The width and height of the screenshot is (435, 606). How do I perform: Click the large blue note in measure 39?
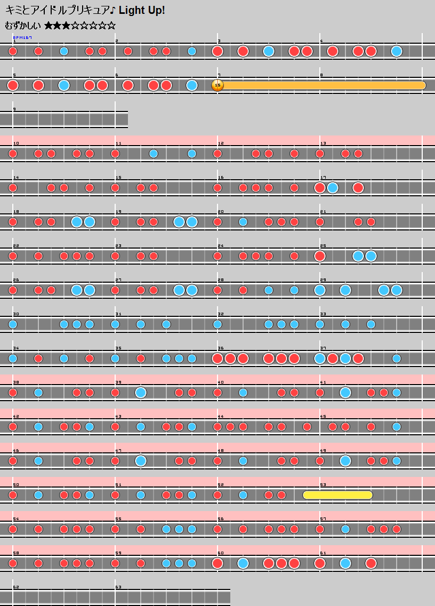[x=141, y=393]
